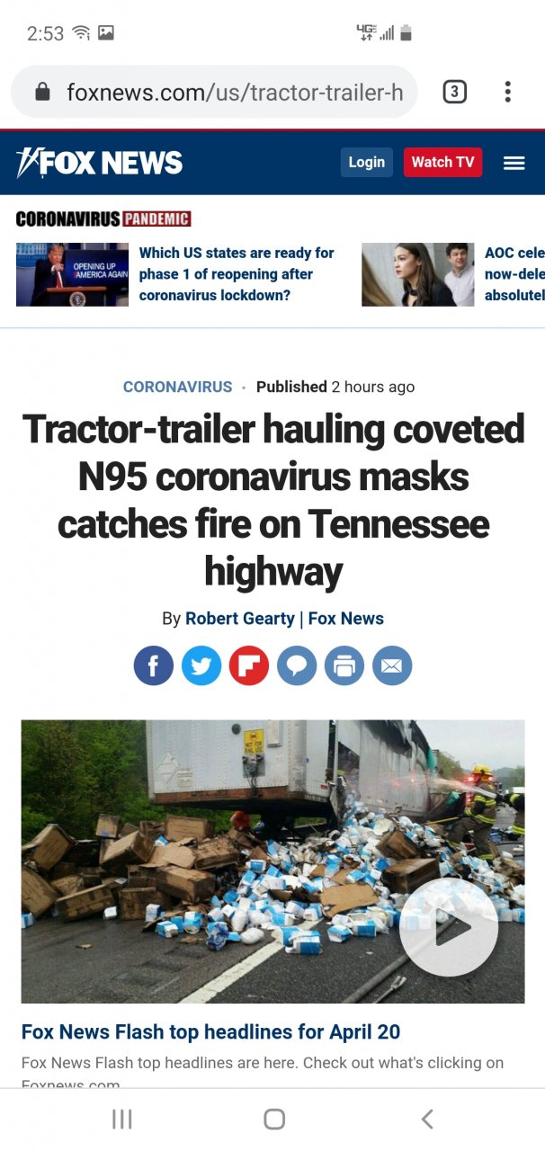The width and height of the screenshot is (545, 1151).
Task: Open browser tab switcher showing 3
Action: tap(455, 92)
